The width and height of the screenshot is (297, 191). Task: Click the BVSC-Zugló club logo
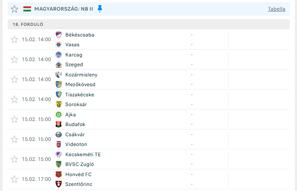point(59,164)
